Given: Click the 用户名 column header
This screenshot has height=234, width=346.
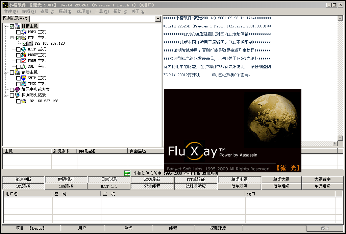Looking at the screenshot, I should (x=28, y=194).
